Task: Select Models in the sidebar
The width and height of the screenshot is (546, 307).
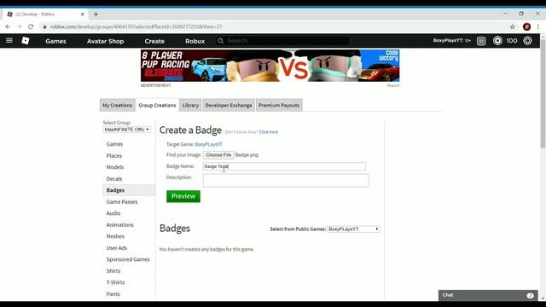Action: pos(115,167)
